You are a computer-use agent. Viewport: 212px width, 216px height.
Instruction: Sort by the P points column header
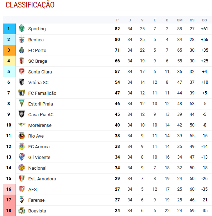pyautogui.click(x=117, y=20)
